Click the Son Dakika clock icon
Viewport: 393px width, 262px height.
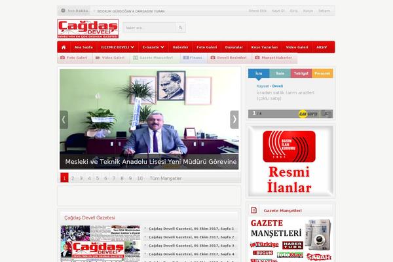coord(63,10)
